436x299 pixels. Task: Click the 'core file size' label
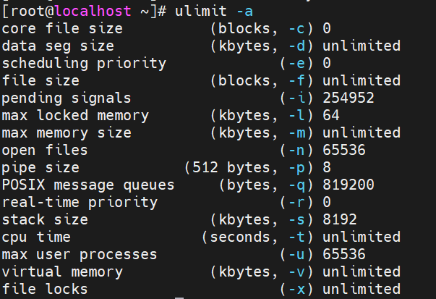pyautogui.click(x=62, y=28)
